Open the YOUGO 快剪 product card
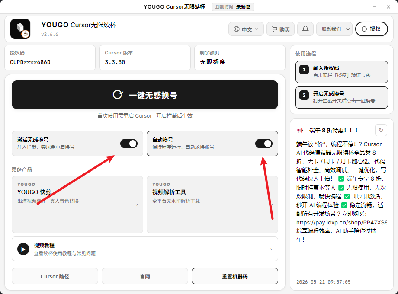The width and height of the screenshot is (398, 294). 77,205
